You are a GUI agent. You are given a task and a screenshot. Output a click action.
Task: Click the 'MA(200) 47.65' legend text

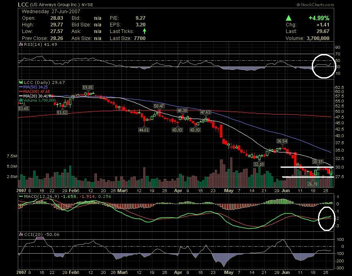pos(36,91)
